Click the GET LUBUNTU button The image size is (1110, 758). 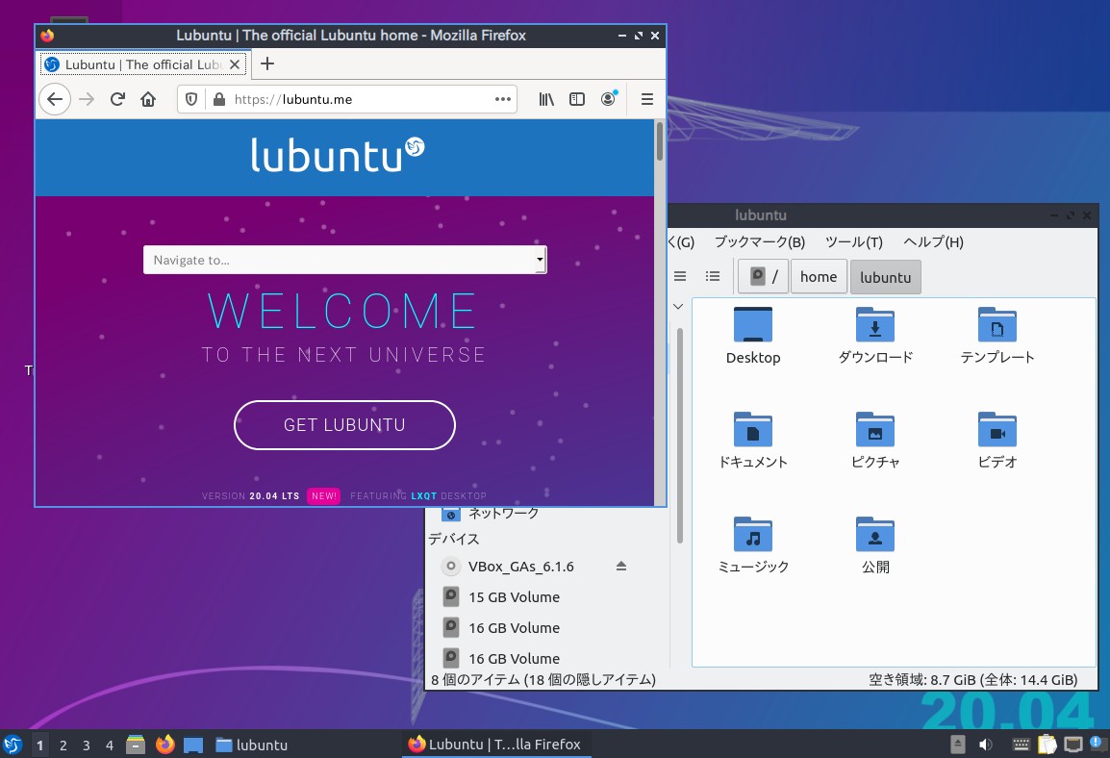[x=344, y=424]
